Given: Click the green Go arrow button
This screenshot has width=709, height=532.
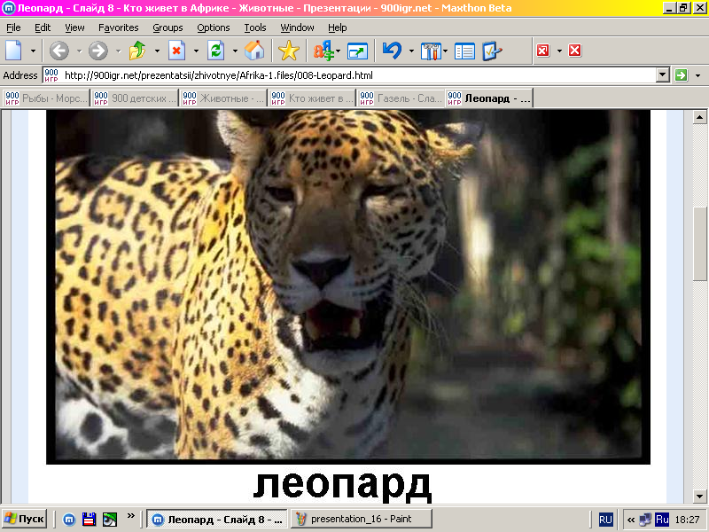Looking at the screenshot, I should click(682, 75).
